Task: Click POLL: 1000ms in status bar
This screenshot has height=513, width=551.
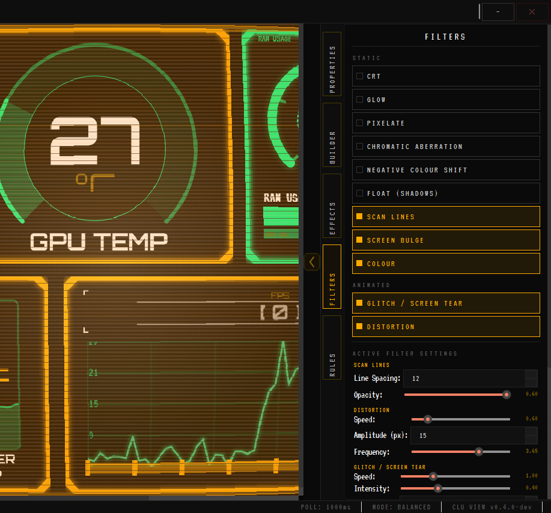Action: 326,507
